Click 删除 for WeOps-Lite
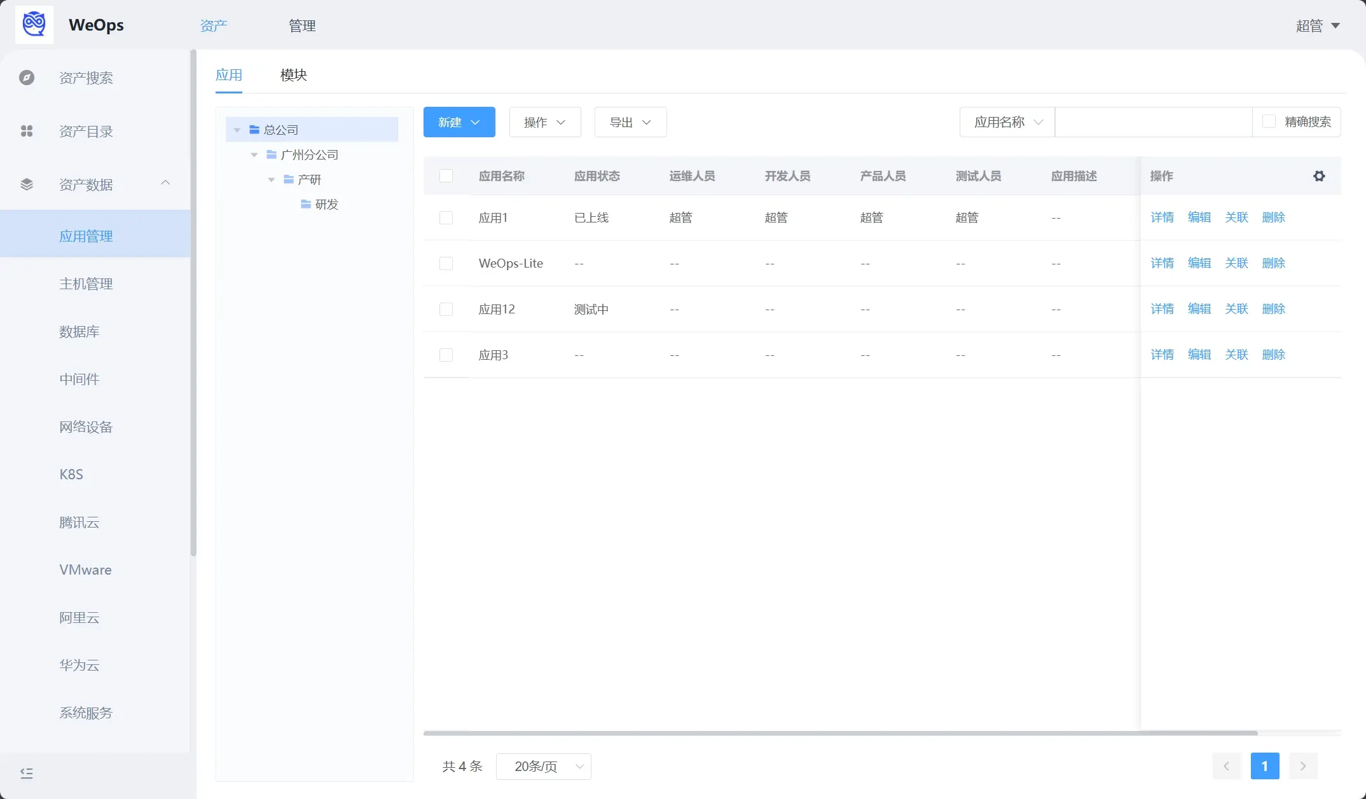The width and height of the screenshot is (1366, 799). click(x=1274, y=263)
